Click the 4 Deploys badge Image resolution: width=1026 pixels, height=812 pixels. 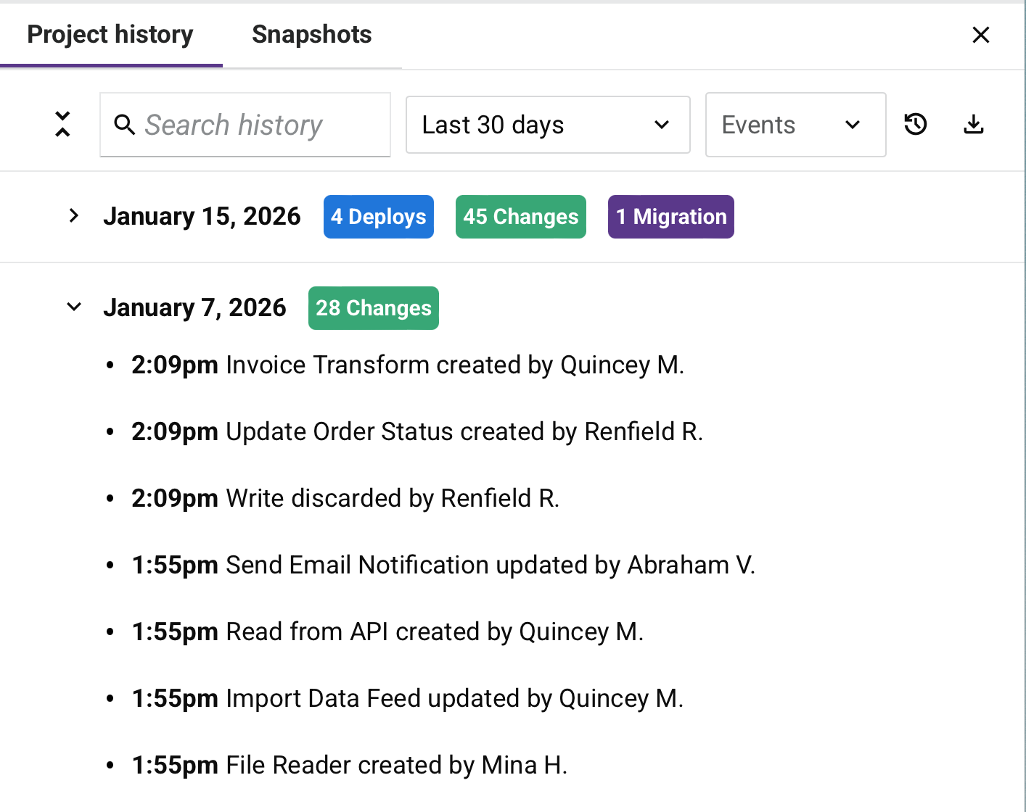pyautogui.click(x=378, y=216)
